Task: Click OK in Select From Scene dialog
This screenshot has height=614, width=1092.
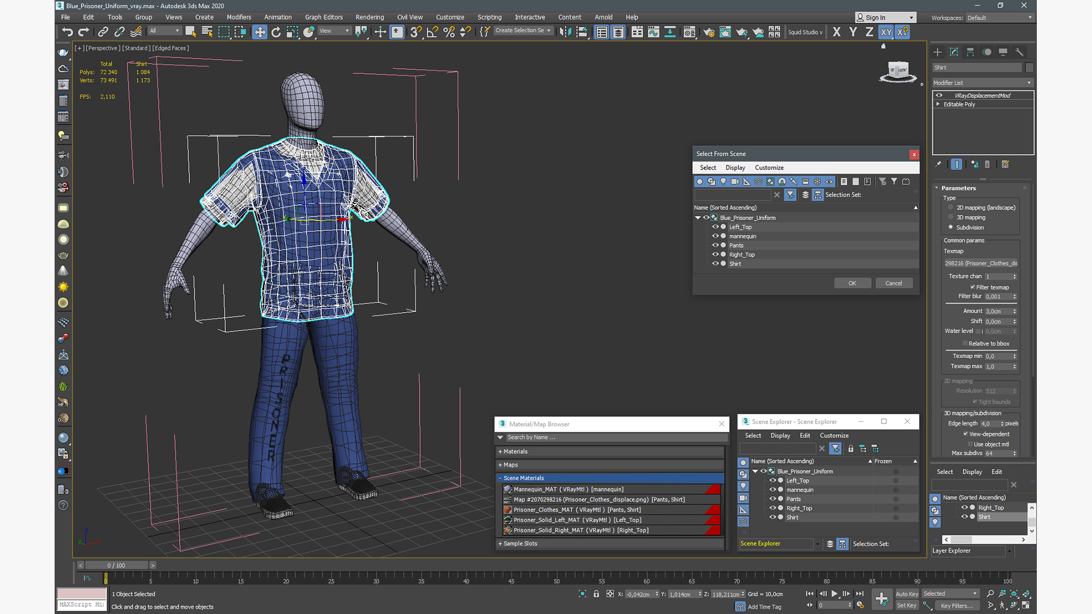Action: pos(853,283)
